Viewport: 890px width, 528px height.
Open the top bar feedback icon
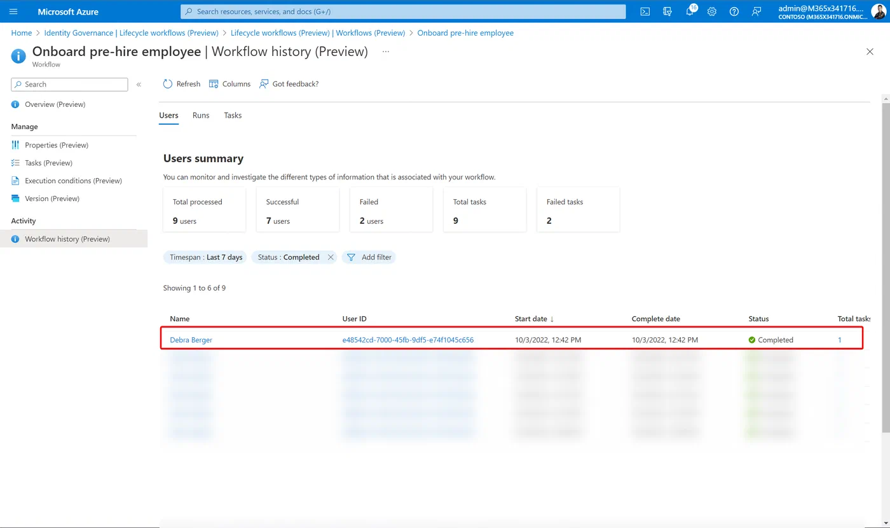click(x=756, y=11)
